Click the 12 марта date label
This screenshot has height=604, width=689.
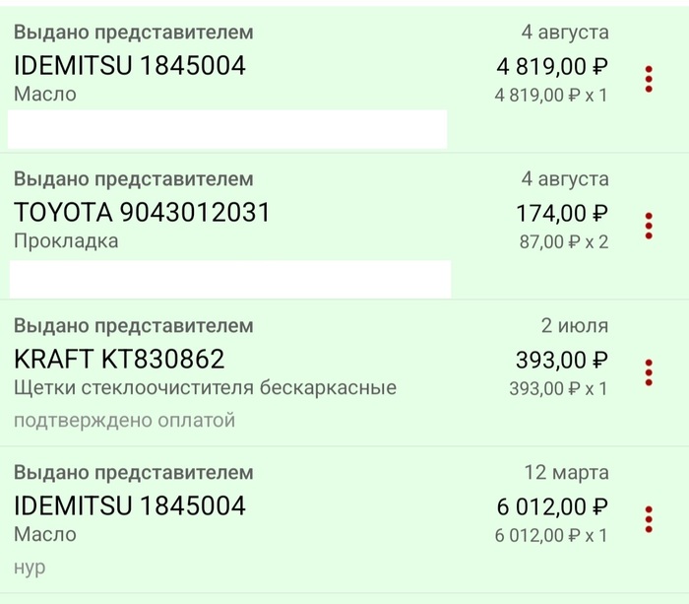[x=566, y=473]
